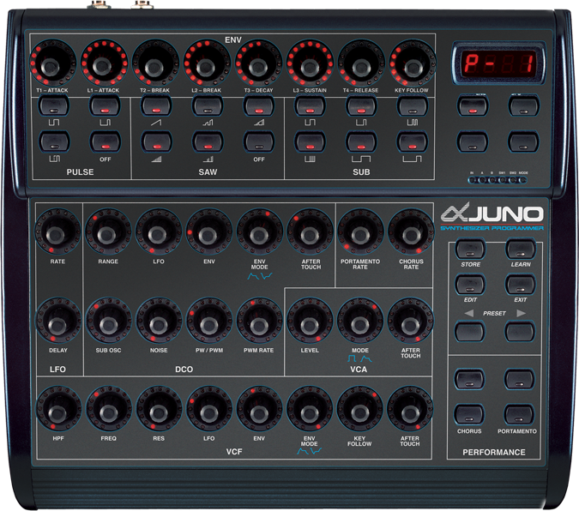Open EDIT mode with the EDIT button

point(470,285)
